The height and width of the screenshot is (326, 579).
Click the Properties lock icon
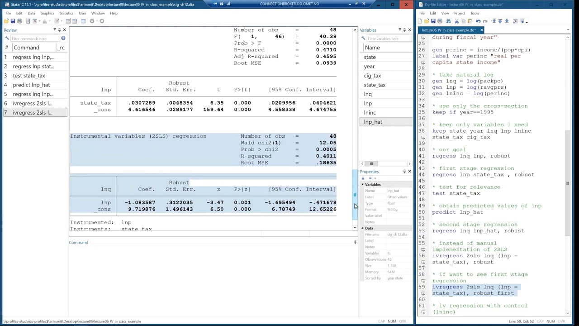tap(363, 178)
